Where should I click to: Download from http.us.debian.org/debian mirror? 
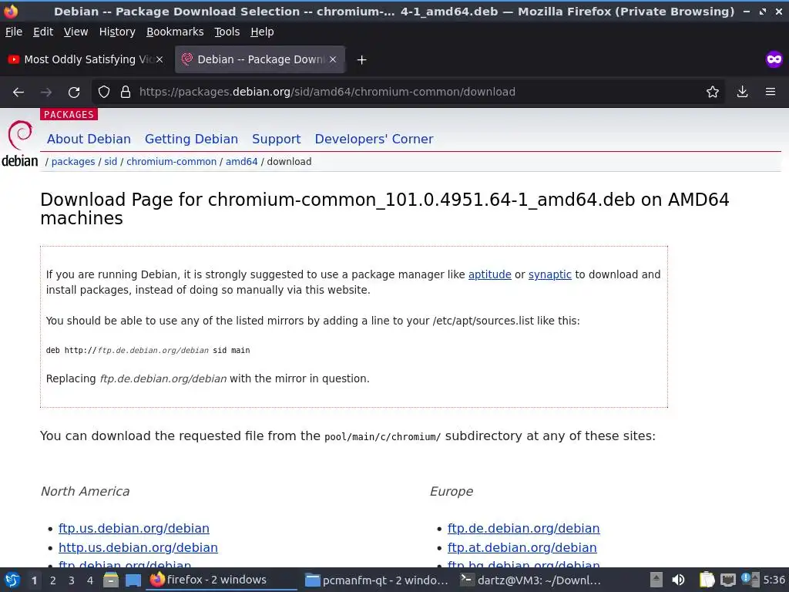(138, 547)
